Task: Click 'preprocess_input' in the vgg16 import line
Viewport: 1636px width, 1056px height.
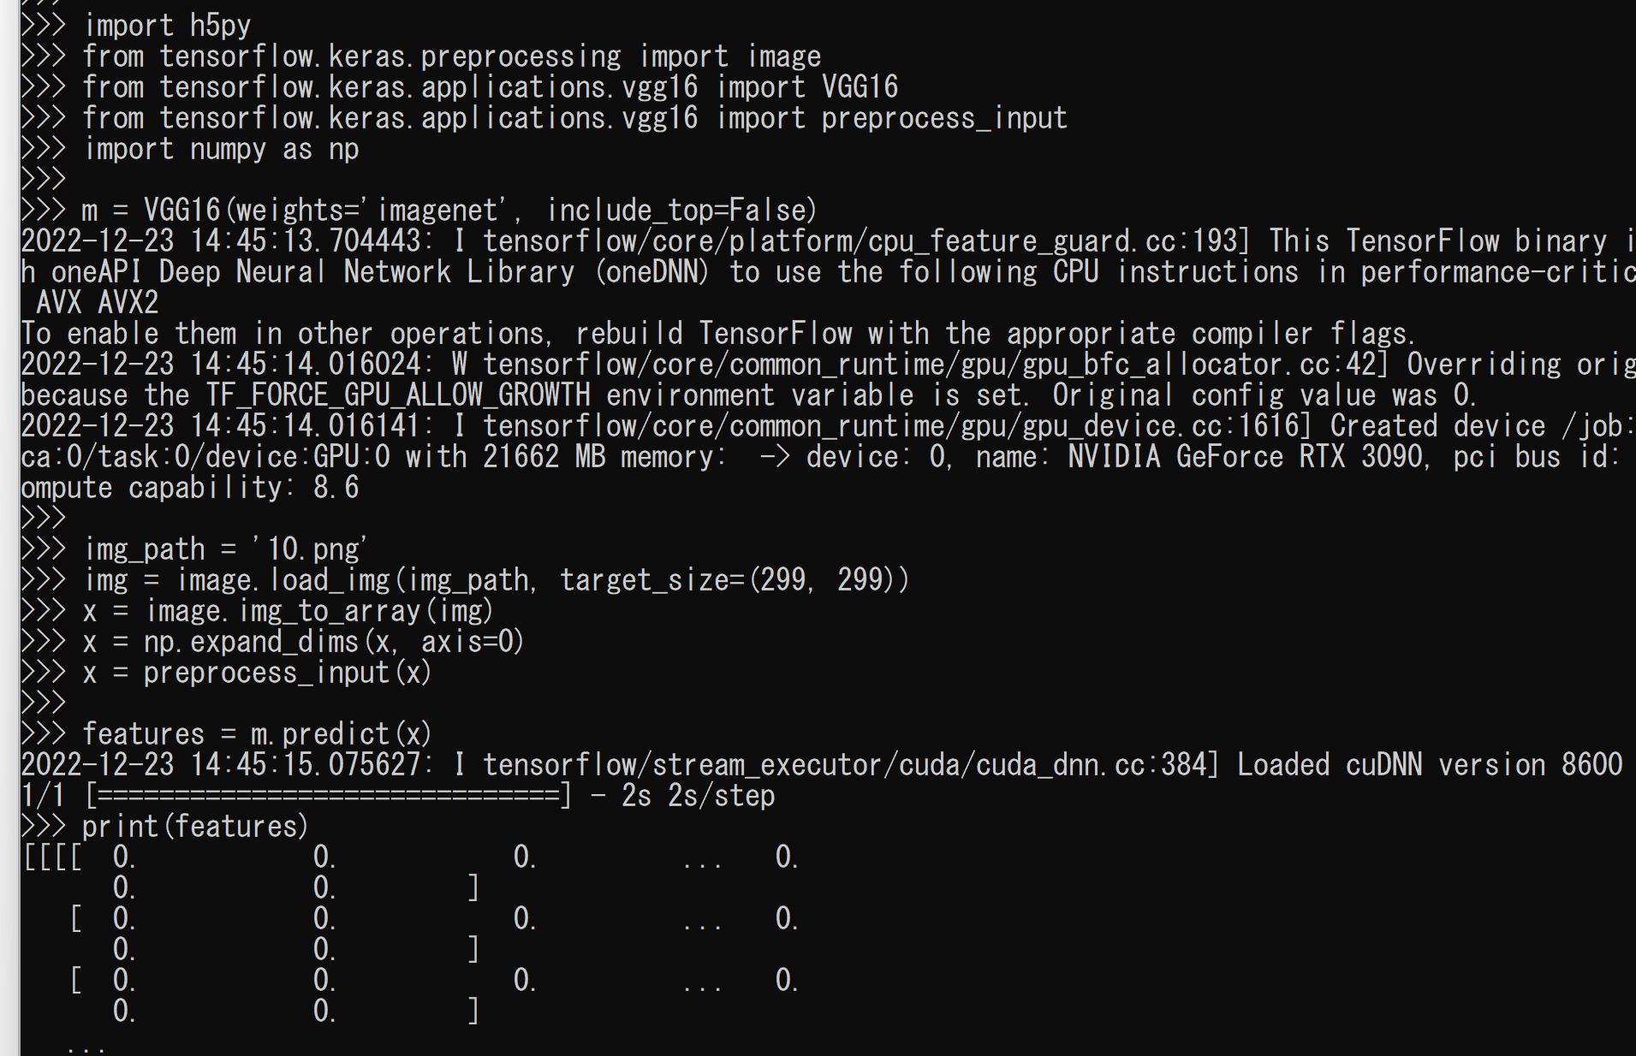Action: coord(943,118)
